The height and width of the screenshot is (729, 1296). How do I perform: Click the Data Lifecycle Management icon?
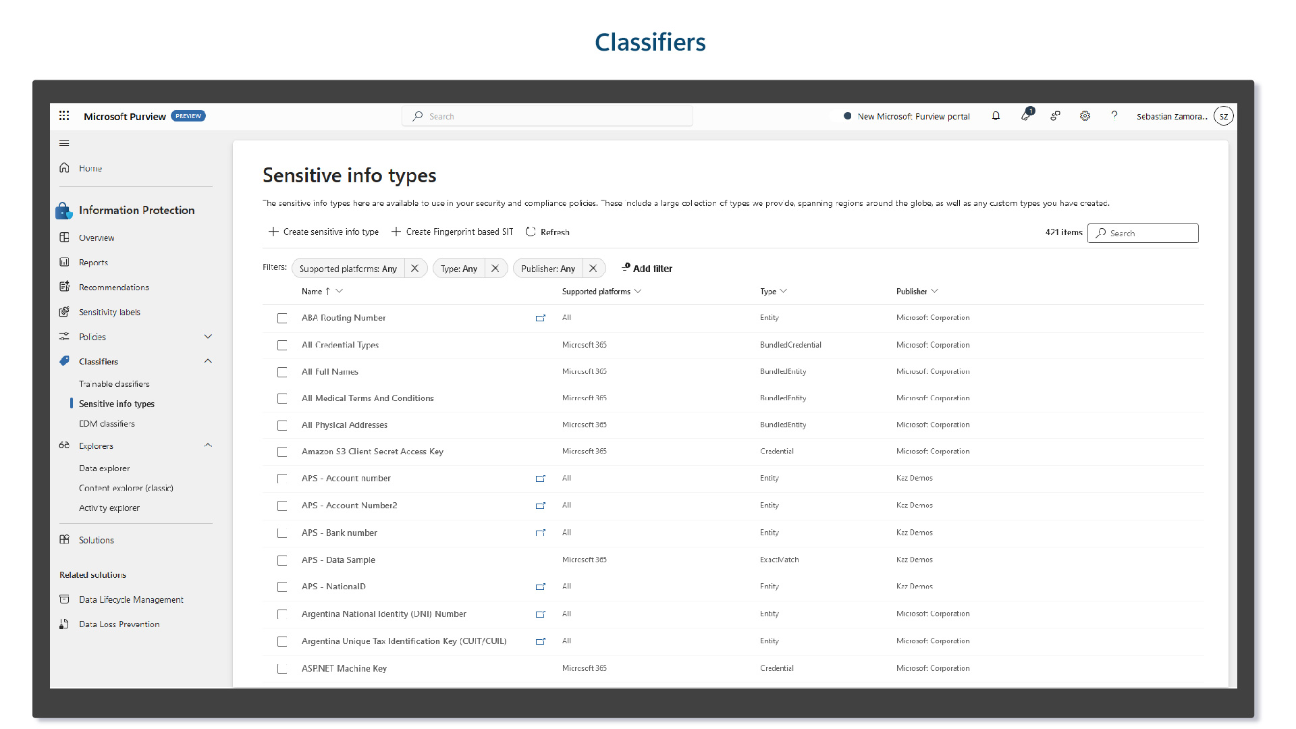coord(65,599)
